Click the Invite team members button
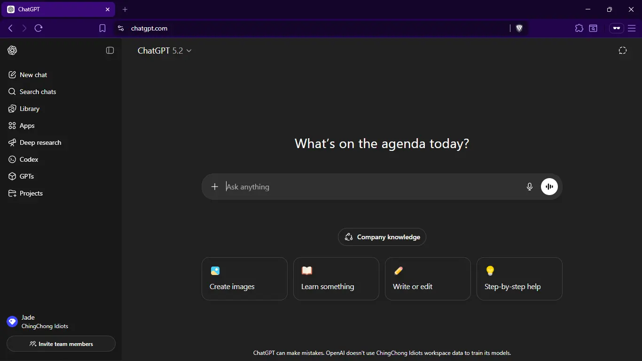642x361 pixels. (x=61, y=344)
